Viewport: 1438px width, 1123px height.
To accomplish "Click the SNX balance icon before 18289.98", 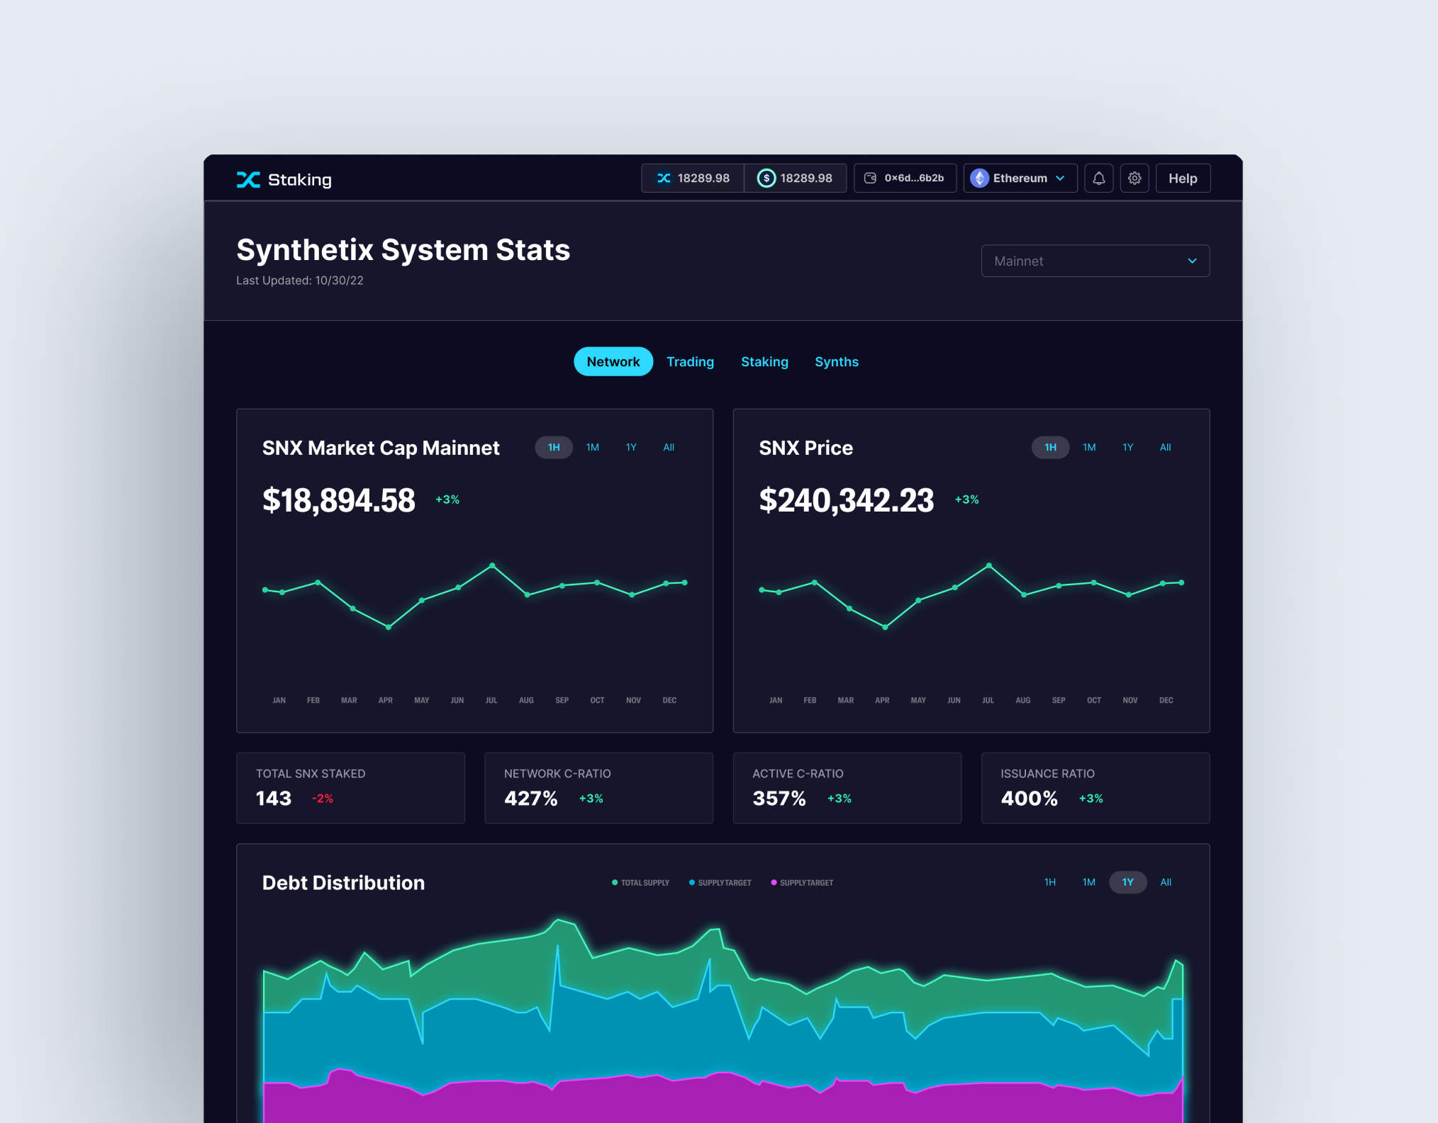I will (x=664, y=178).
